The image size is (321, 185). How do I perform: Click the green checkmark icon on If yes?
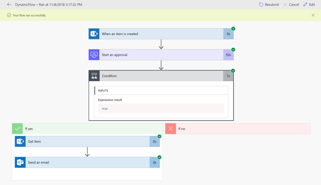tap(17, 128)
